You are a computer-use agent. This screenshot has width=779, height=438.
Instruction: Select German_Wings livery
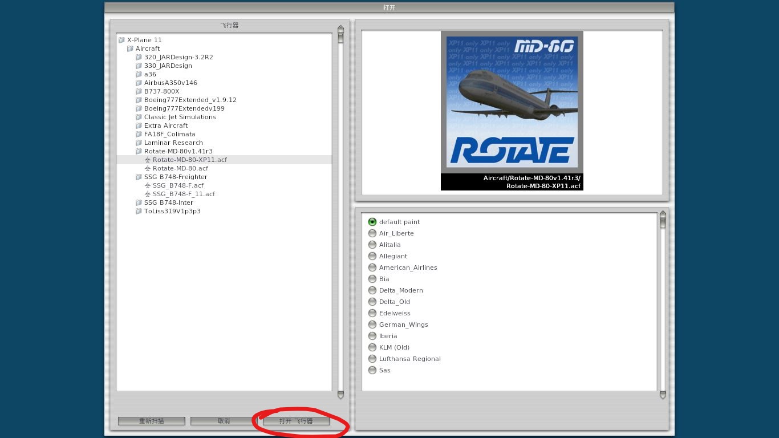[372, 325]
